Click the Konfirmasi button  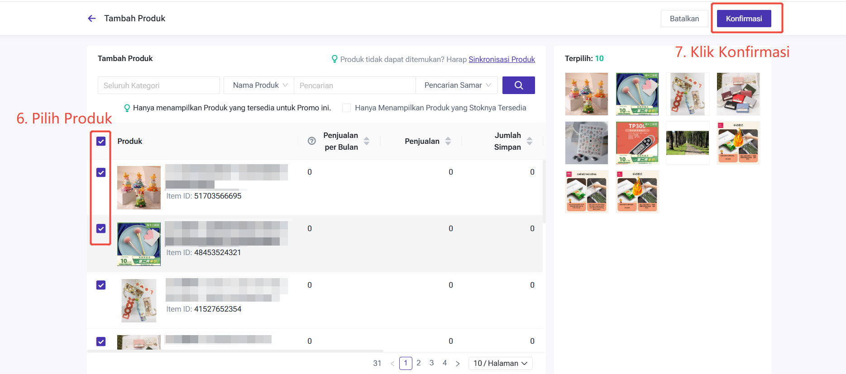click(744, 19)
